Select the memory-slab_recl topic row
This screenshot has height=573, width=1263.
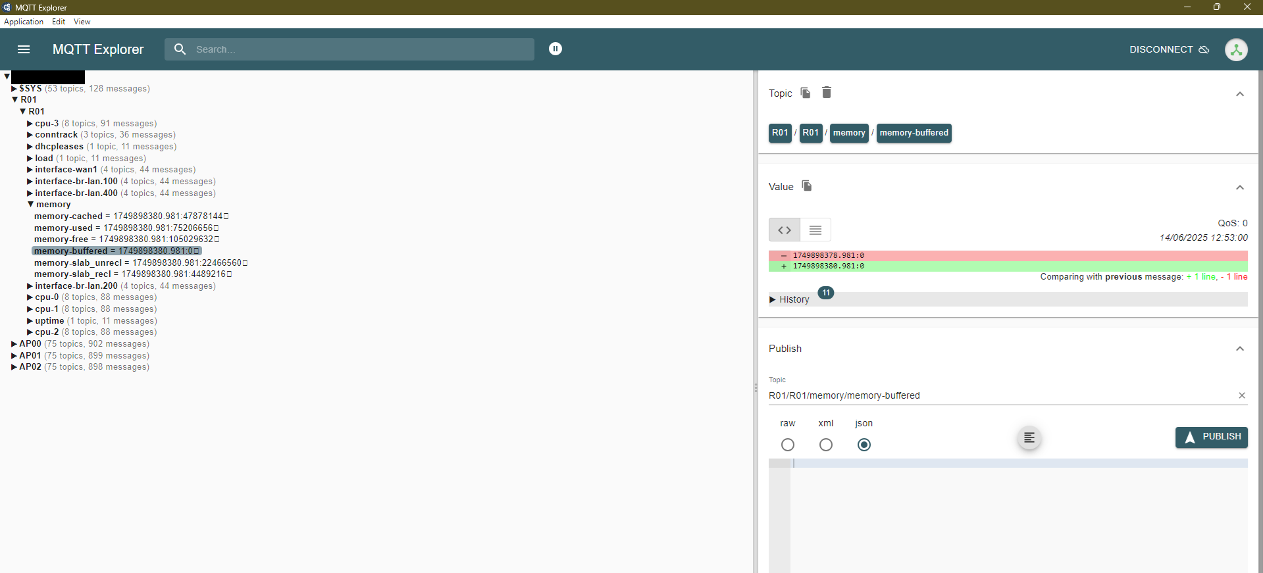pos(133,274)
